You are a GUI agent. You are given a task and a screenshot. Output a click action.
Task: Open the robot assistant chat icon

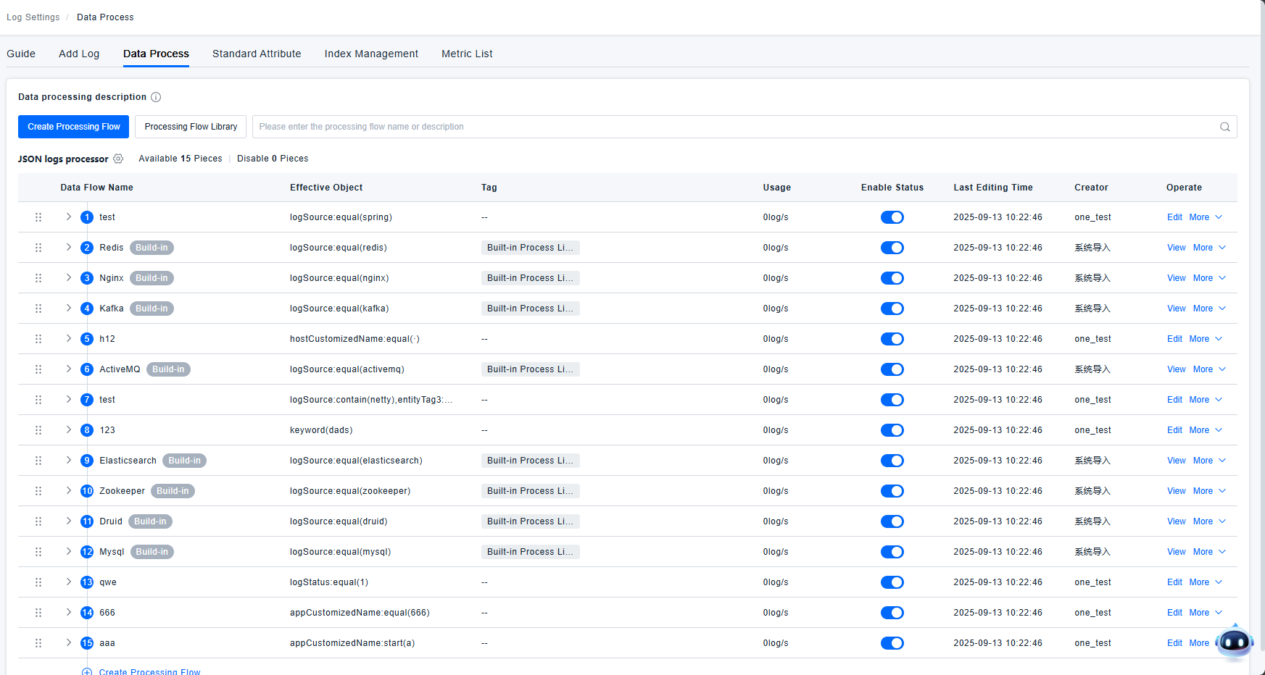(1234, 642)
